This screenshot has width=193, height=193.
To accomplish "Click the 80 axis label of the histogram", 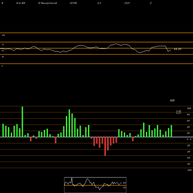I will tap(188, 115).
